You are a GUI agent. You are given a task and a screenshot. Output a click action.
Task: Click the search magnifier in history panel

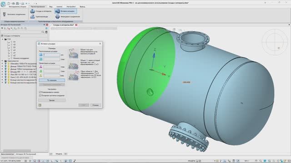click(43, 32)
